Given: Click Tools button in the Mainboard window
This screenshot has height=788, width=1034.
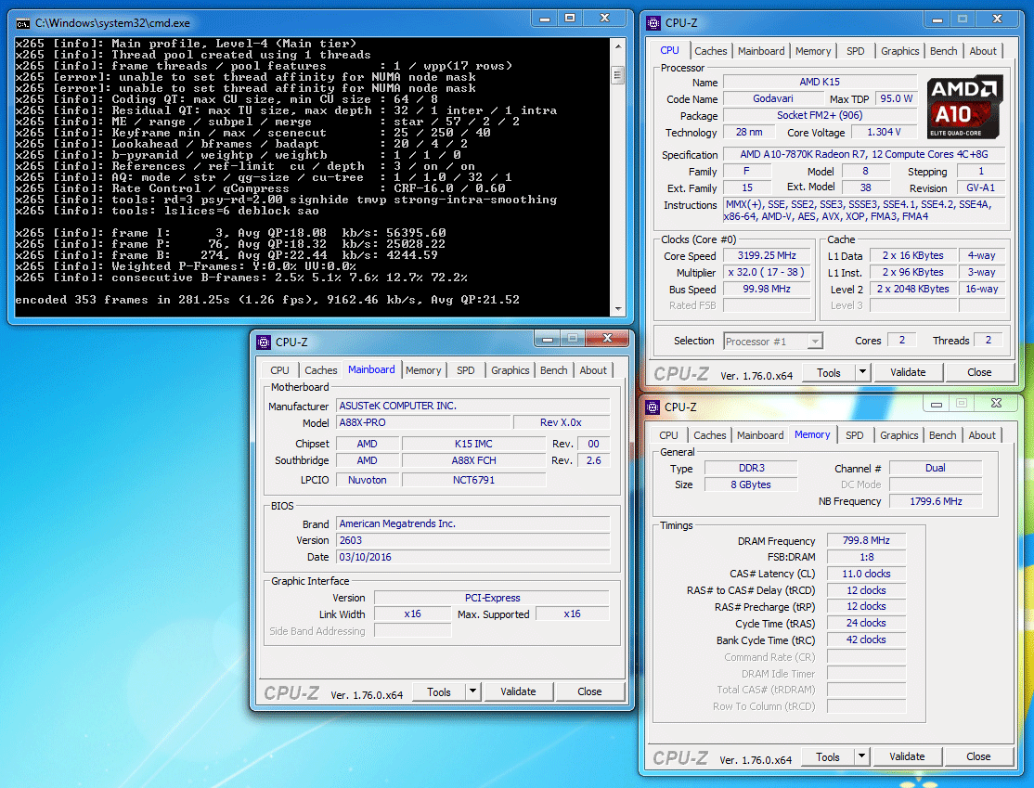Looking at the screenshot, I should [x=438, y=691].
